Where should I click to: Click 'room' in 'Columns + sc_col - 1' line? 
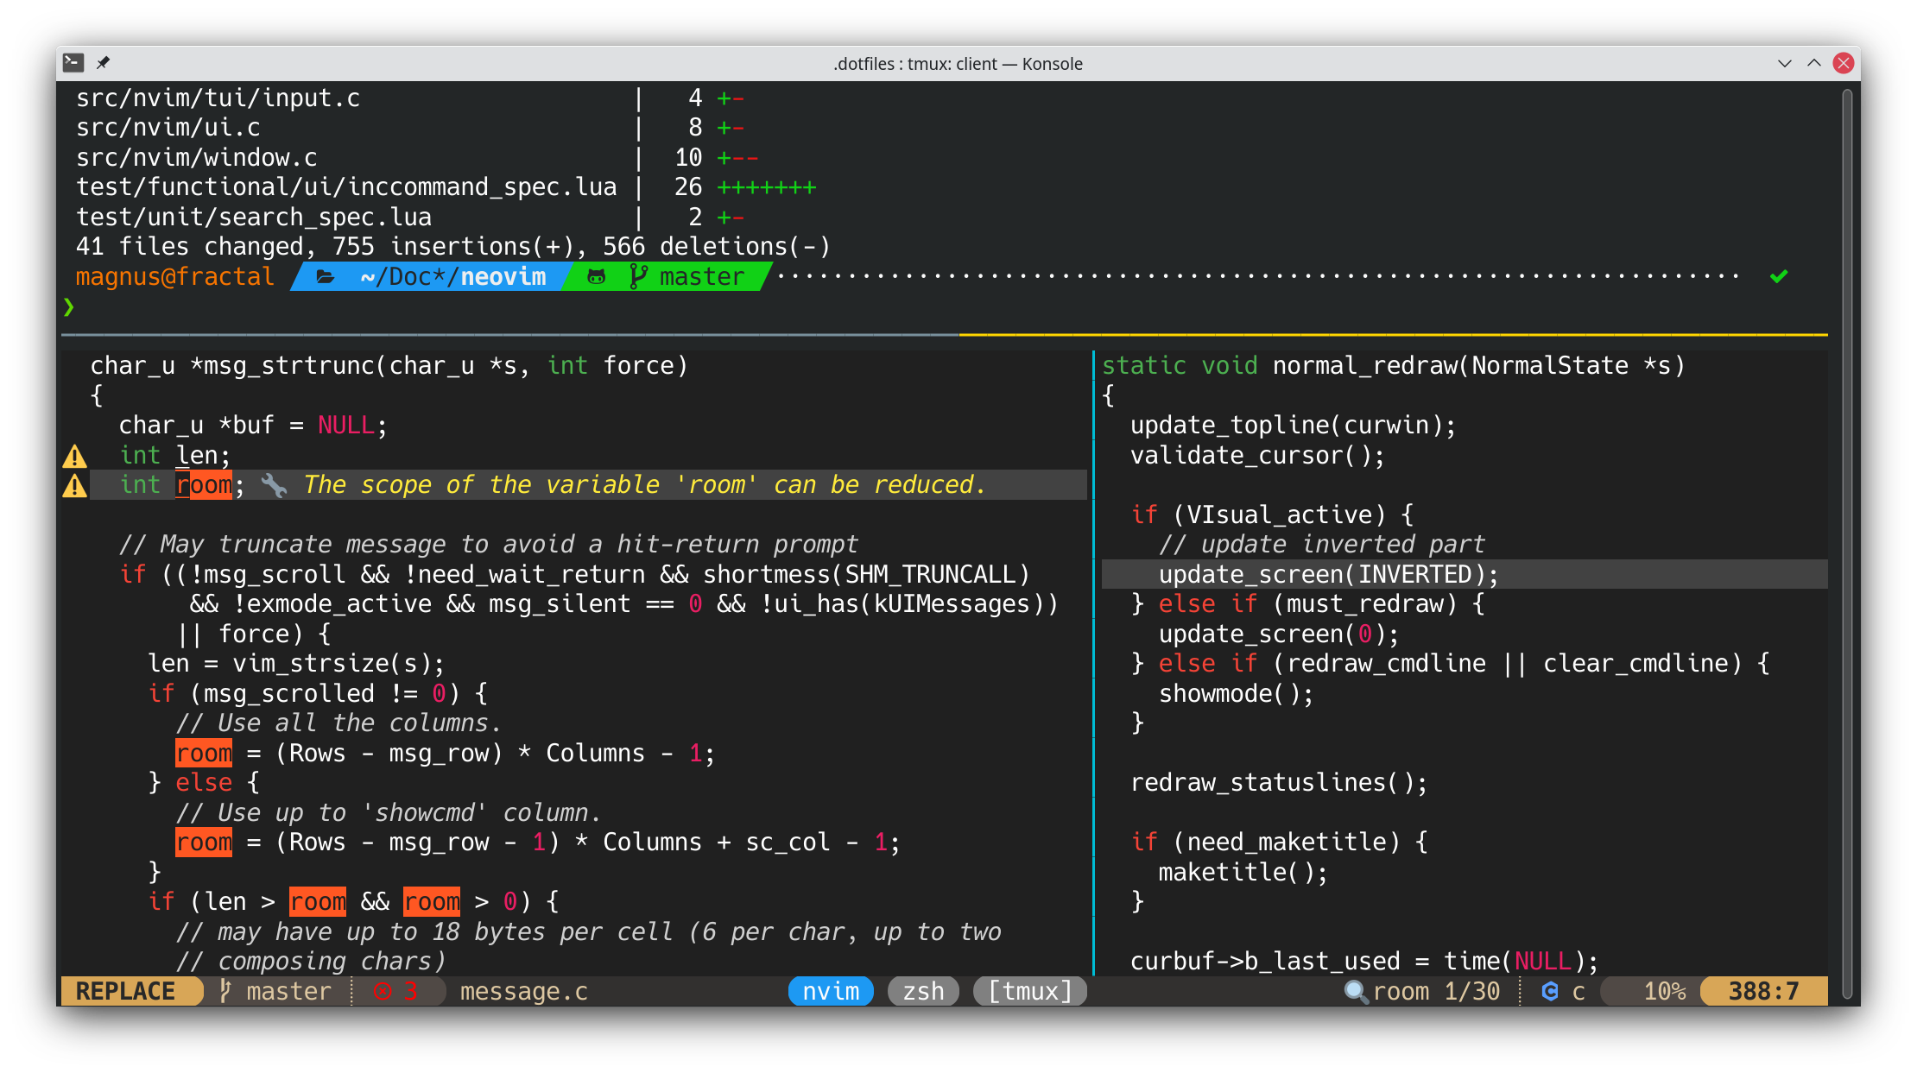click(x=204, y=843)
